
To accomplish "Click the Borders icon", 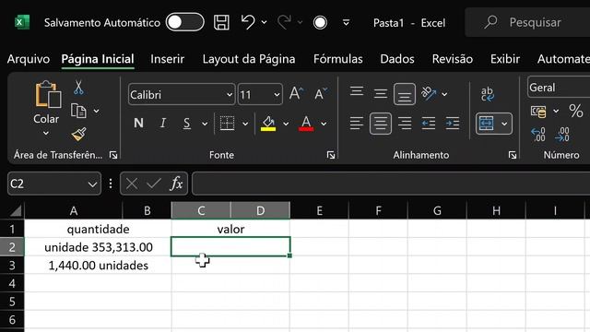I will (x=227, y=123).
